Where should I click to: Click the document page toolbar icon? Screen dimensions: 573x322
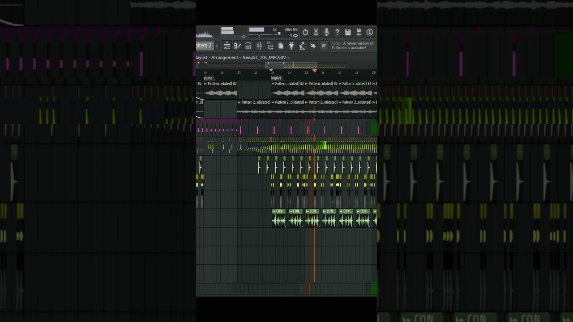tap(281, 46)
